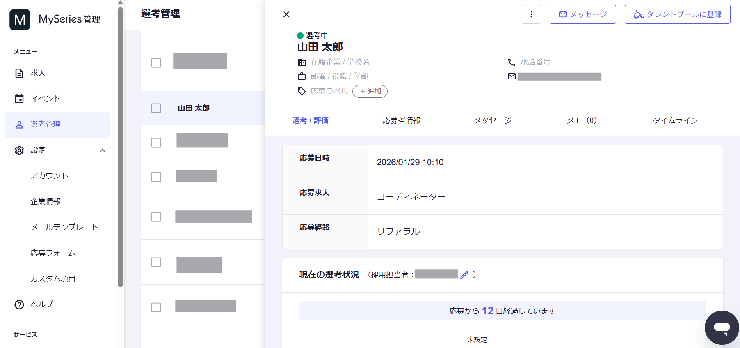Screen dimensions: 740x348
Task: Click the sidebar vertical scrollbar
Action: point(120,148)
